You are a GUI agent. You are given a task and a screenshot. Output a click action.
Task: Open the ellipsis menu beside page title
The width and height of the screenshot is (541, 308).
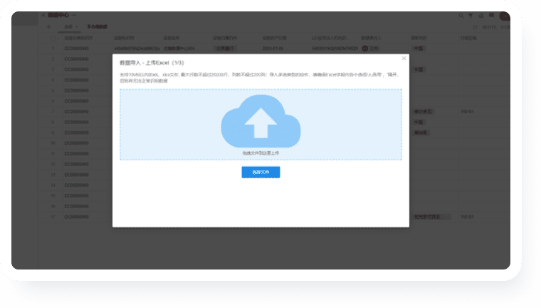pos(74,15)
